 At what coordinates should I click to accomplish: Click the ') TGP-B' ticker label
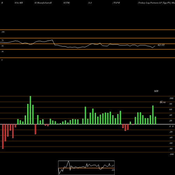click(x=116, y=3)
